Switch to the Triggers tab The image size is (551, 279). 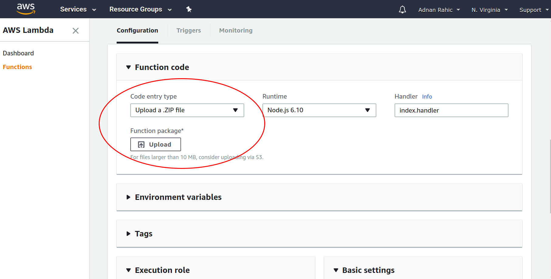click(189, 30)
